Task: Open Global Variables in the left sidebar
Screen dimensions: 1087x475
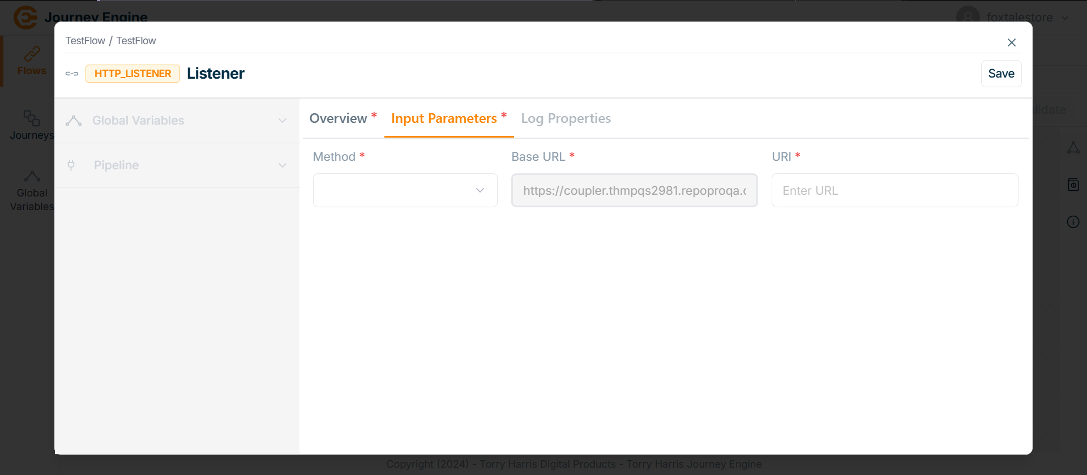Action: [x=32, y=191]
